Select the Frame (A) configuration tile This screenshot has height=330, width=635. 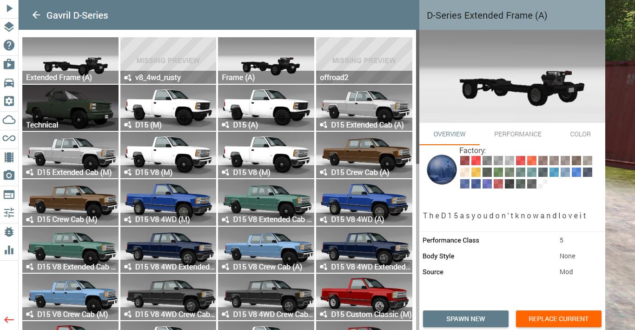pos(266,61)
